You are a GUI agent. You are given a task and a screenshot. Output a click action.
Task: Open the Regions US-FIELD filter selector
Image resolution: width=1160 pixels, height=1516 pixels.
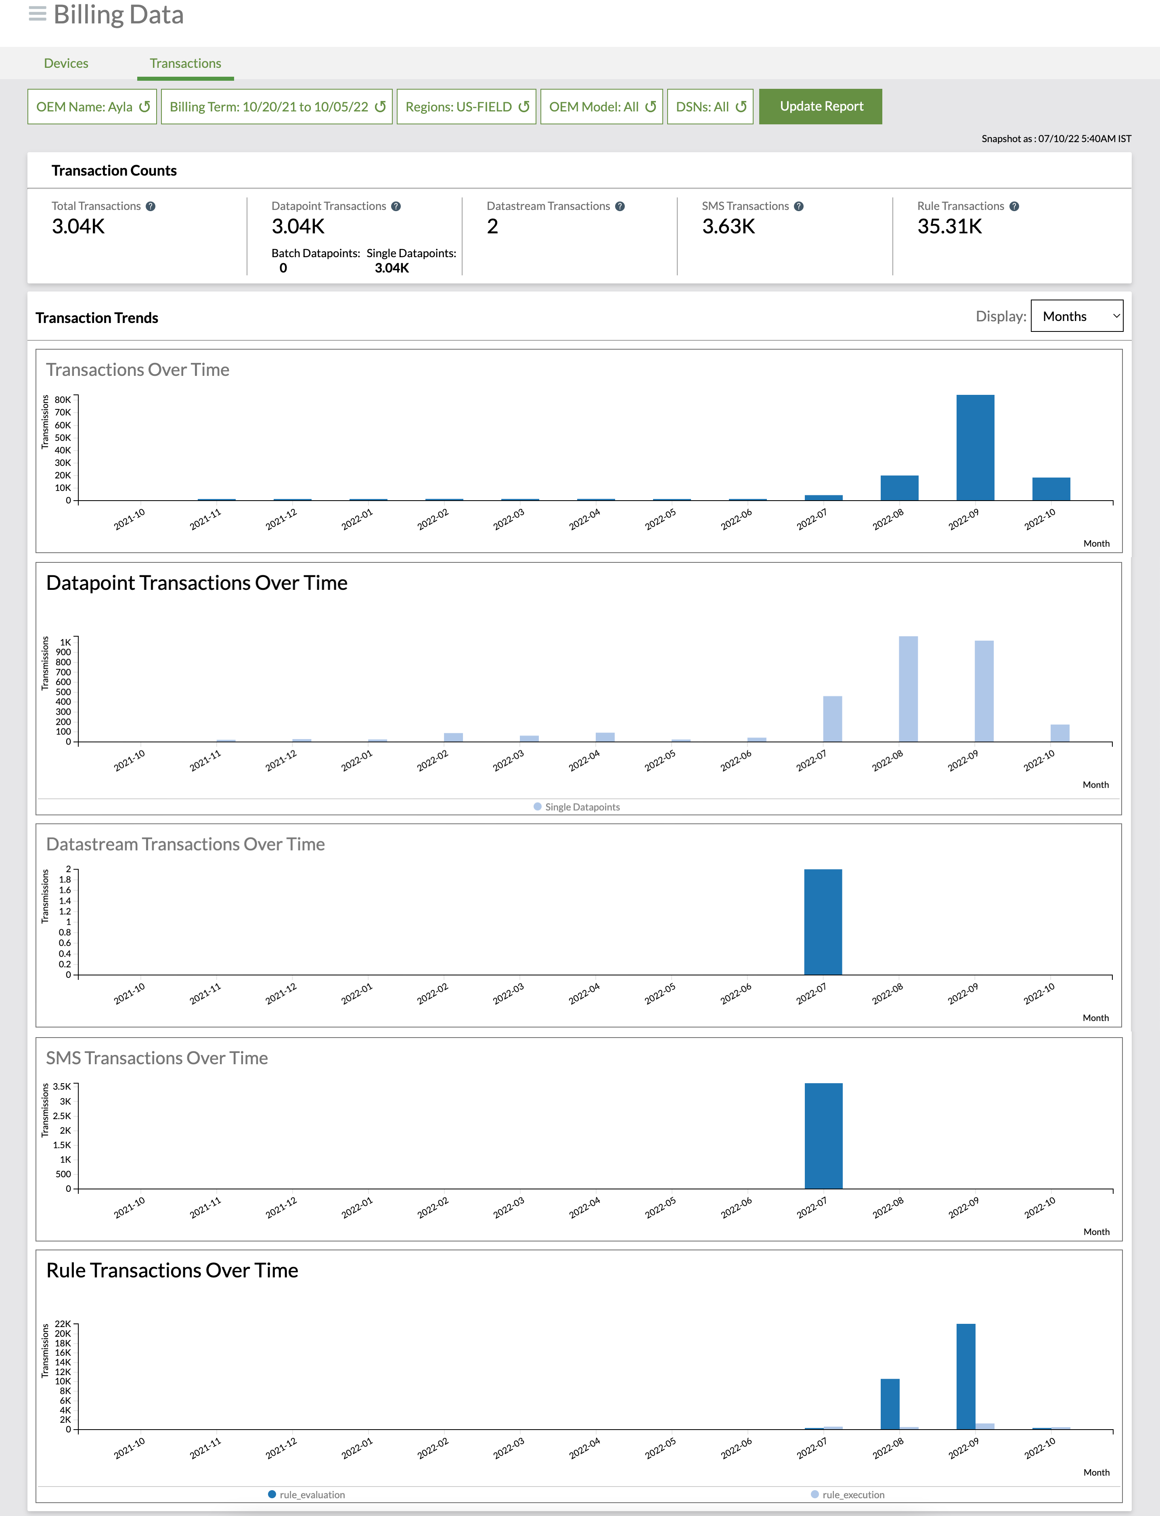[x=458, y=107]
